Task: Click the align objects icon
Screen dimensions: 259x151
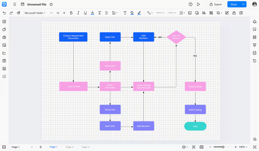Action: click(x=204, y=13)
